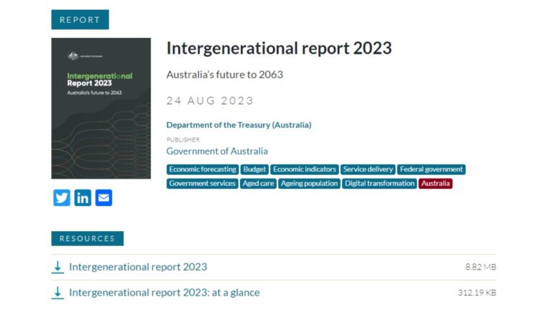This screenshot has height=310, width=552.
Task: Click the Intergenerational report 2023 heading
Action: 279,48
